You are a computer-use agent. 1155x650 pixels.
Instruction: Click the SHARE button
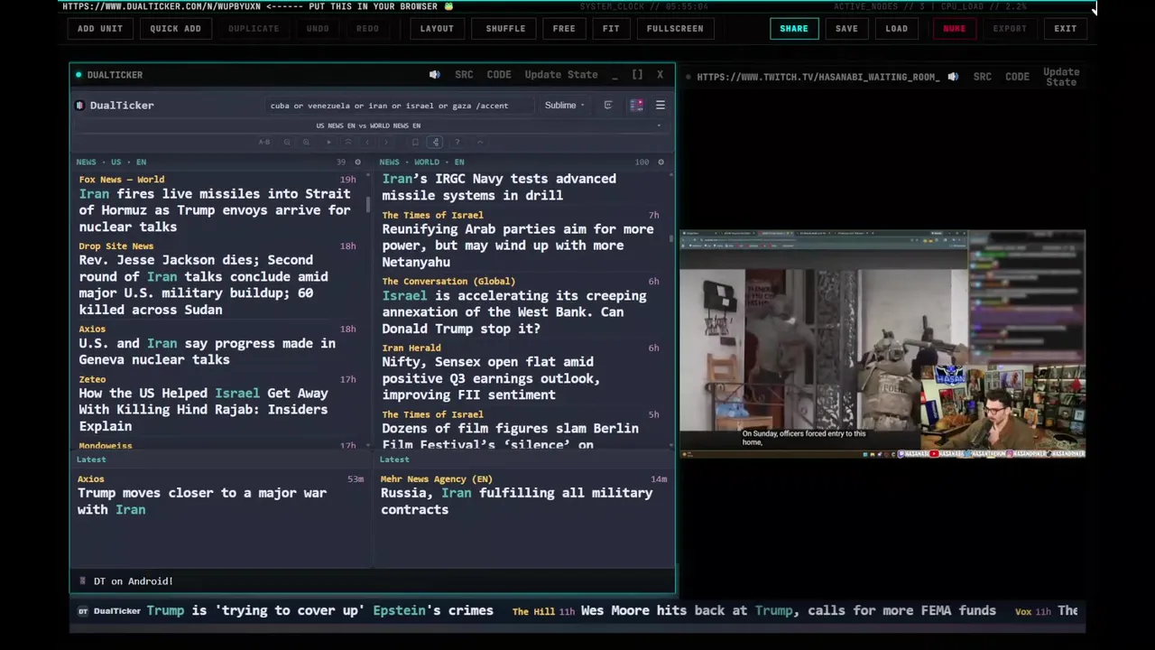(x=794, y=28)
